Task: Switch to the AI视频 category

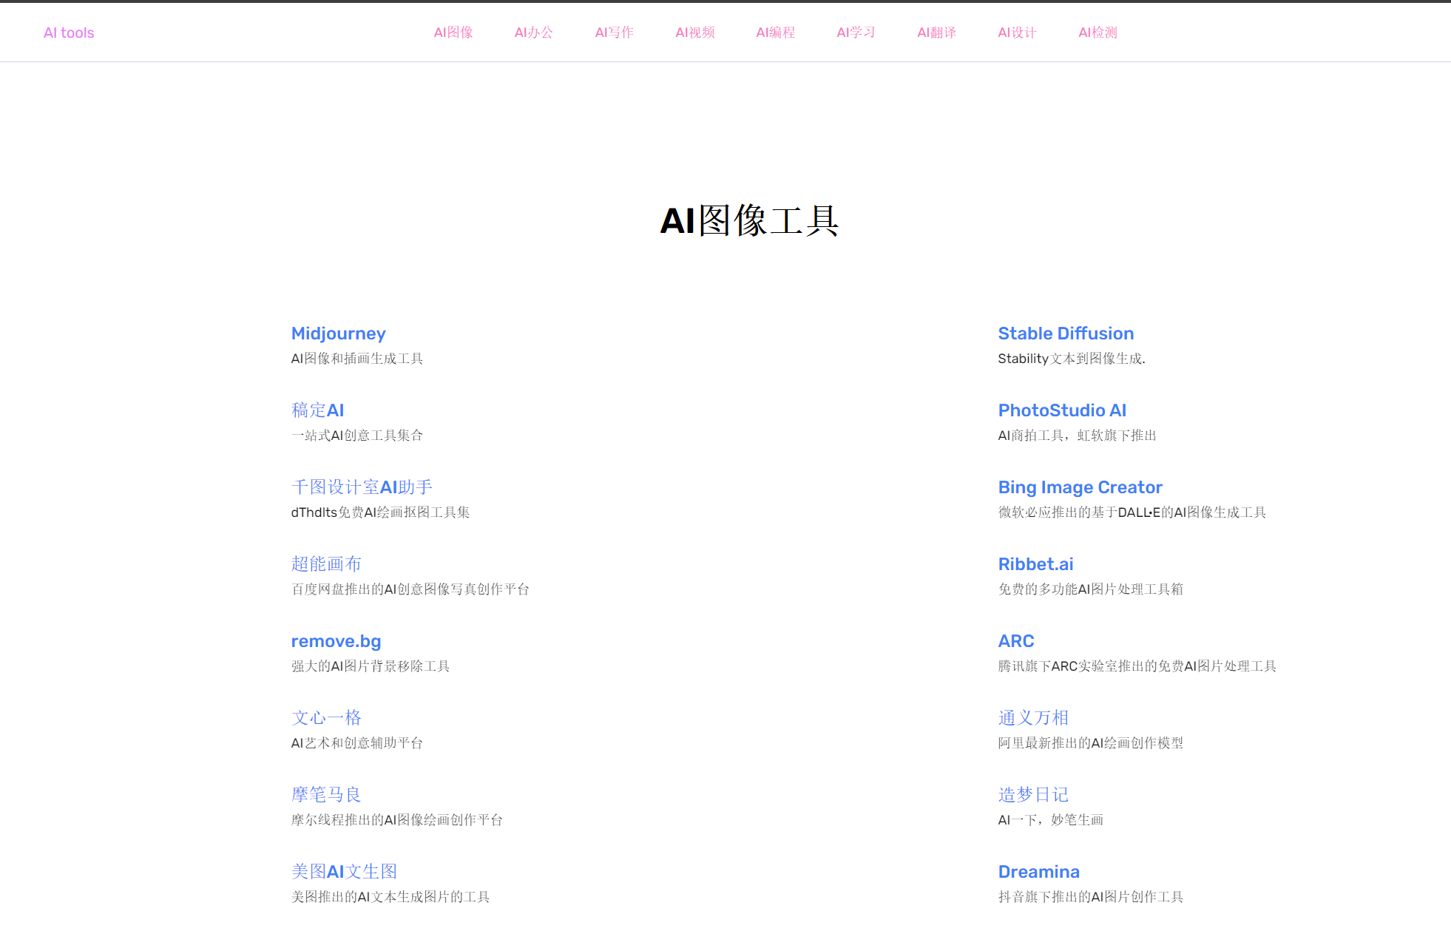Action: pyautogui.click(x=695, y=33)
